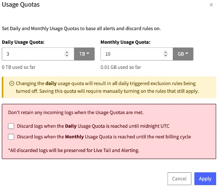The image size is (221, 190).
Task: Decrease Daily Usage Quota with down arrow
Action: tap(67, 55)
